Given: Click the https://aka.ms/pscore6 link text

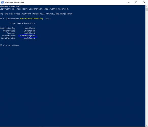Looking at the screenshot, I should 59,14.
